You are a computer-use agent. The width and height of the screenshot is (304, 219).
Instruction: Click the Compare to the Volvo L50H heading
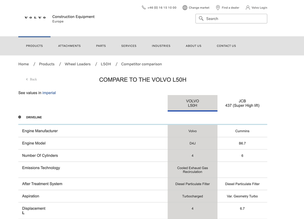tap(143, 80)
